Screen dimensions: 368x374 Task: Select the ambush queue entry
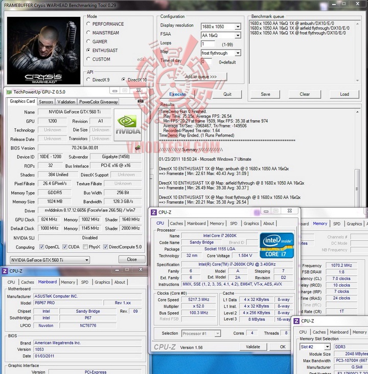[292, 24]
